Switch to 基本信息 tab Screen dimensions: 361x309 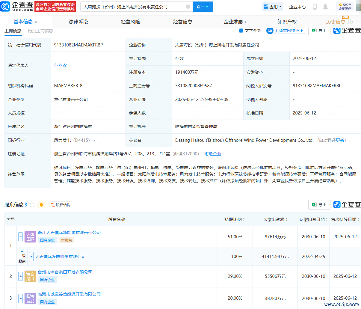[26, 22]
